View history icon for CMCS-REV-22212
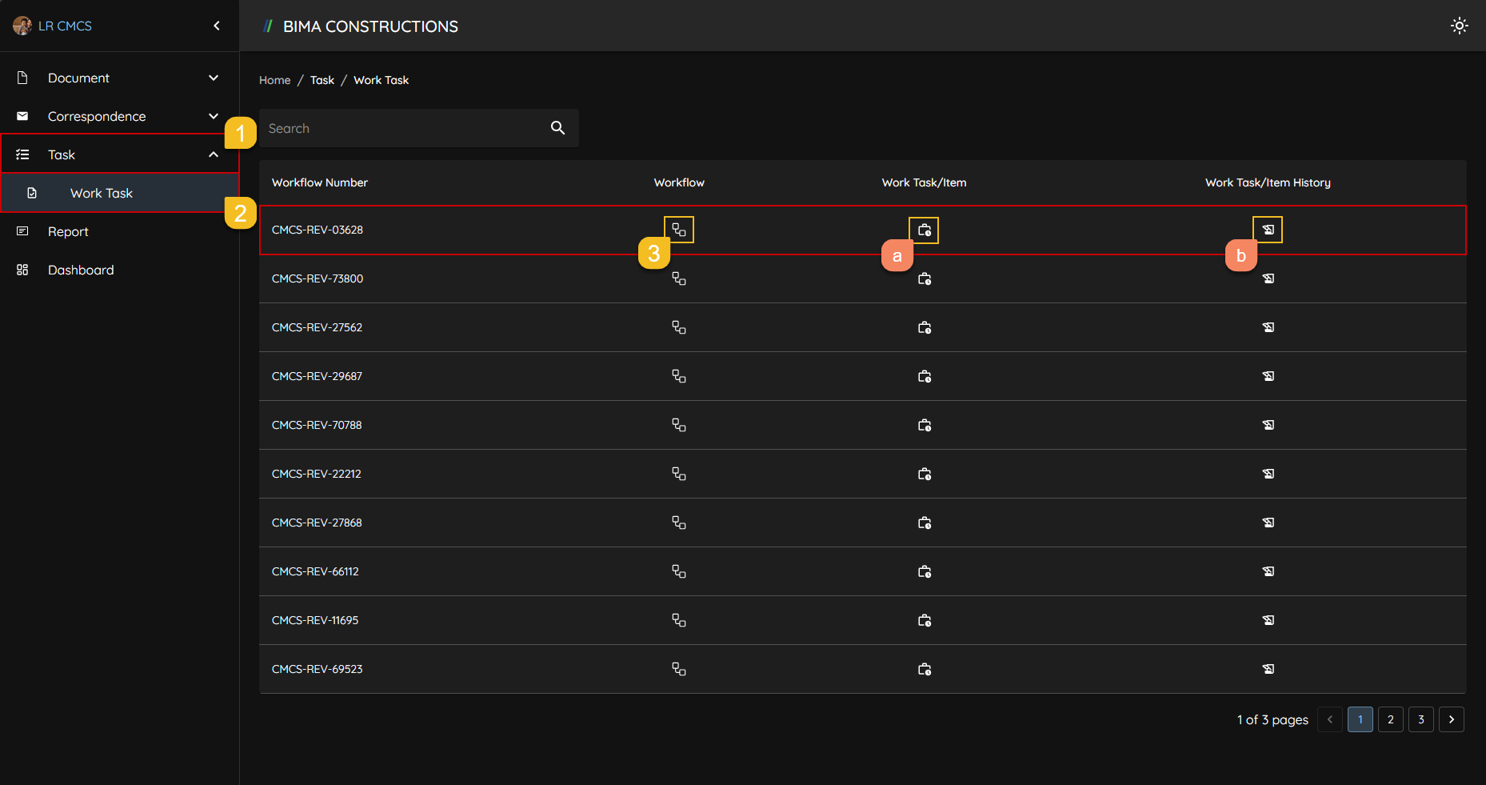This screenshot has width=1486, height=785. (x=1268, y=474)
